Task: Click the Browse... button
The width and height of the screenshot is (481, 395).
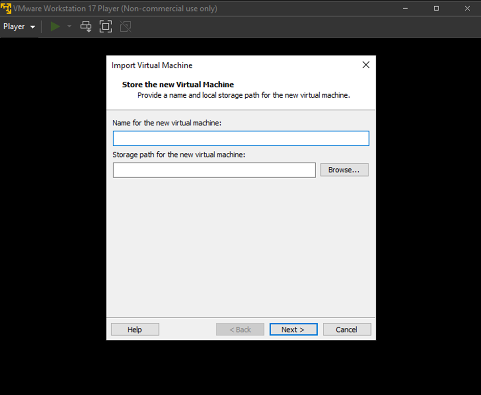Action: tap(344, 170)
